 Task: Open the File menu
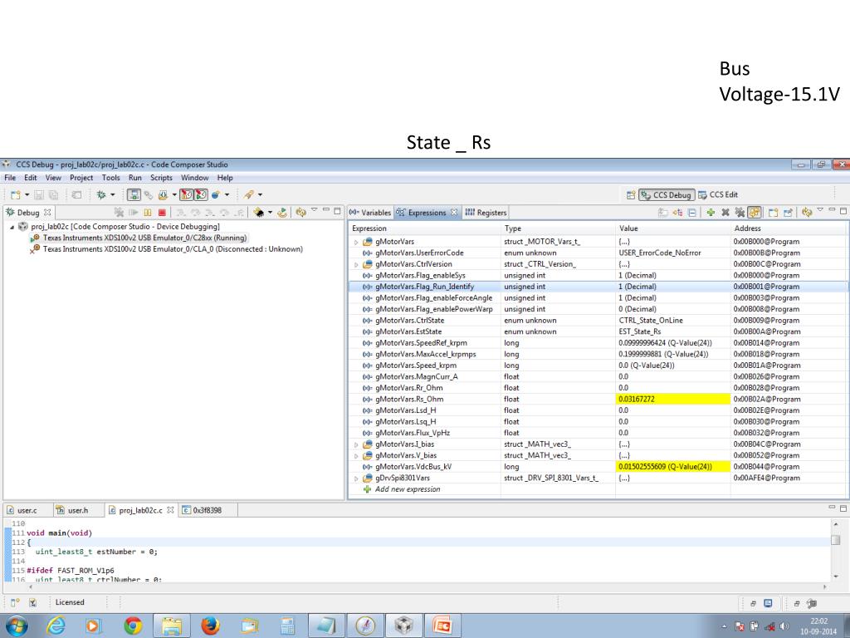coord(10,178)
